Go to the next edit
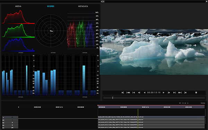208x130 pixels. pyautogui.click(x=174, y=93)
